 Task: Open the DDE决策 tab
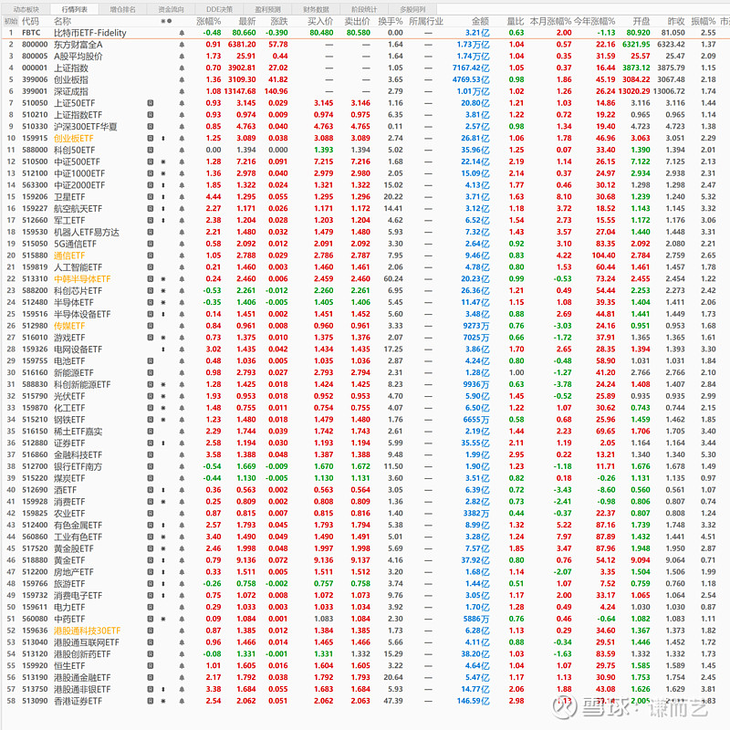pyautogui.click(x=220, y=8)
